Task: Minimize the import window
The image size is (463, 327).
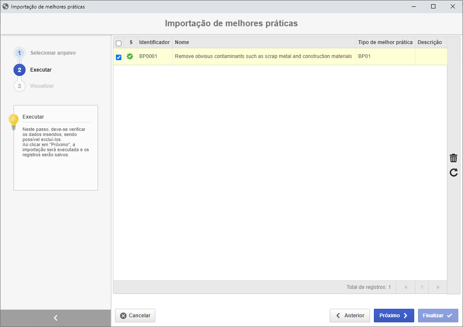Action: tap(414, 6)
